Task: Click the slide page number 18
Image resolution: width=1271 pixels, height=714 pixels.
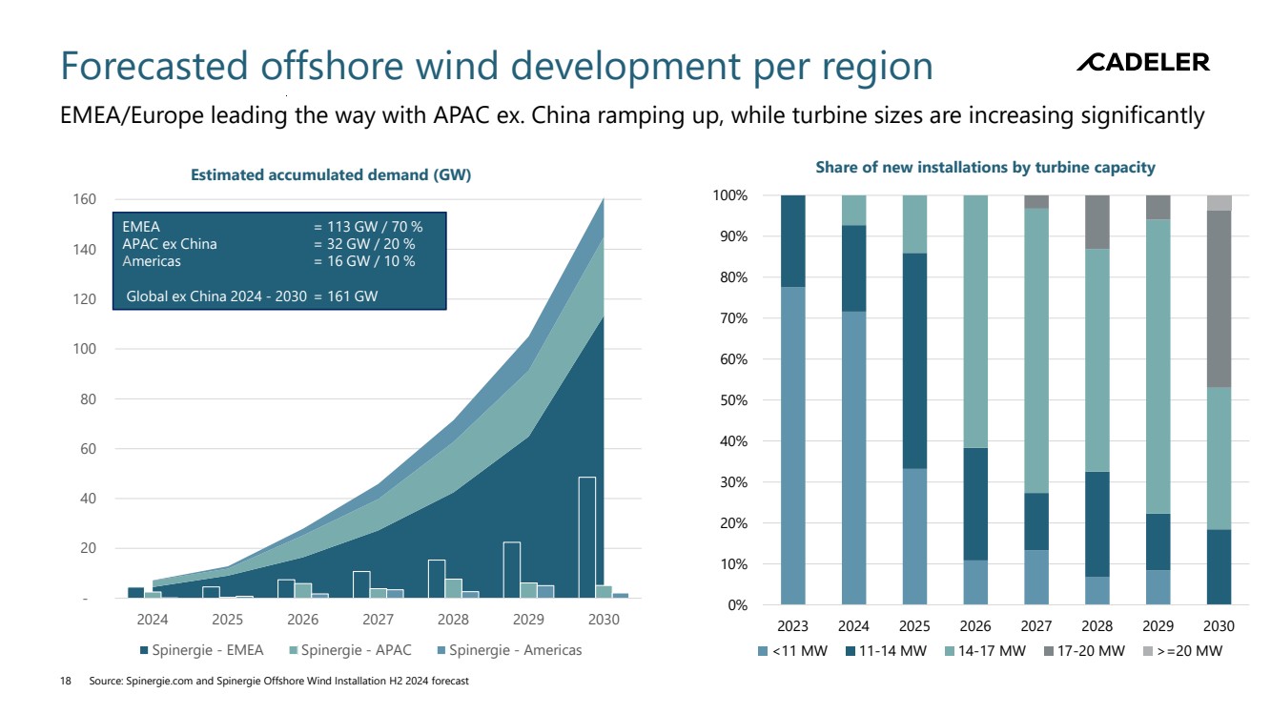Action: pyautogui.click(x=66, y=682)
